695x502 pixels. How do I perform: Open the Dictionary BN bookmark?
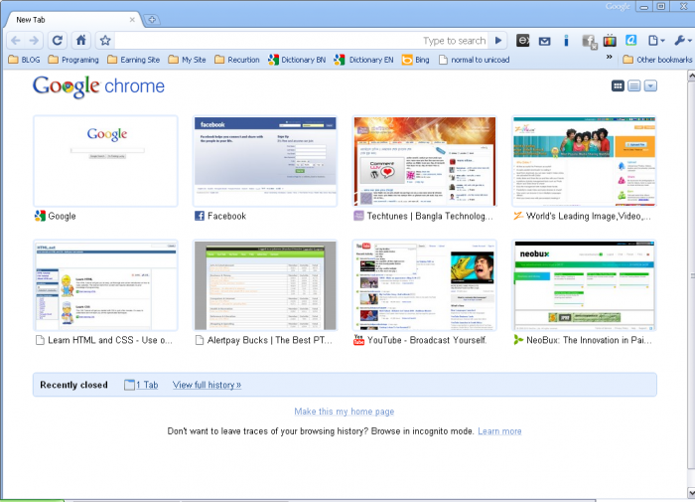[x=297, y=60]
